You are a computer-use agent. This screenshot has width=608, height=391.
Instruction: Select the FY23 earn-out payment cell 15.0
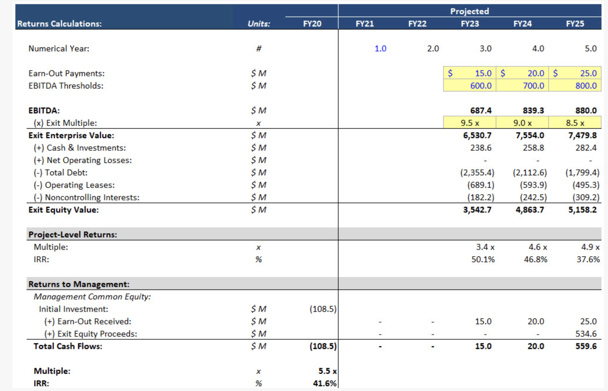pos(469,73)
